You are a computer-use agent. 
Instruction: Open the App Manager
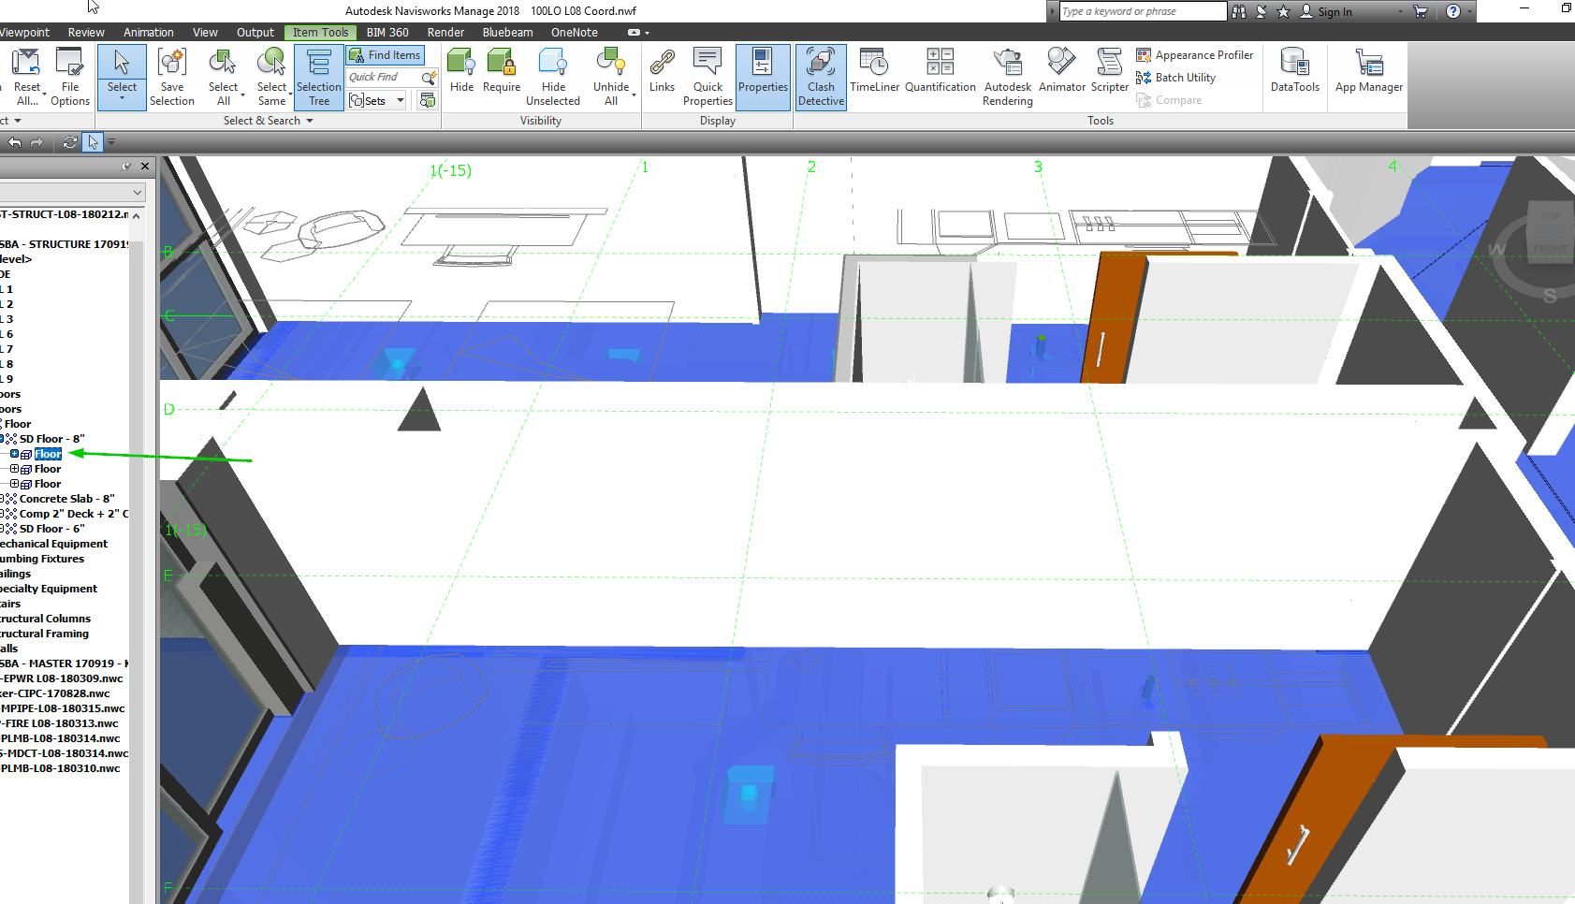(x=1368, y=77)
